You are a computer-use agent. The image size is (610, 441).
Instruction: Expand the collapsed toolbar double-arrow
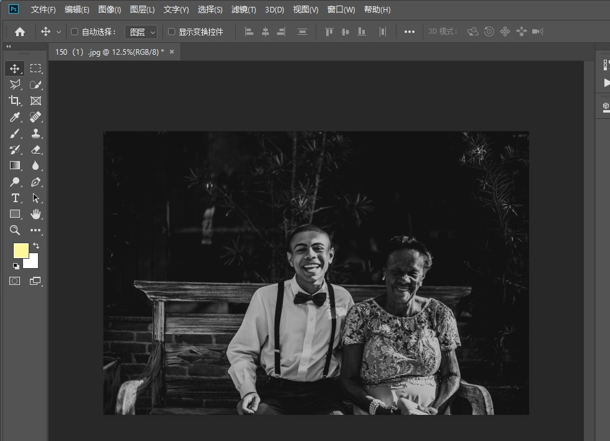8,46
